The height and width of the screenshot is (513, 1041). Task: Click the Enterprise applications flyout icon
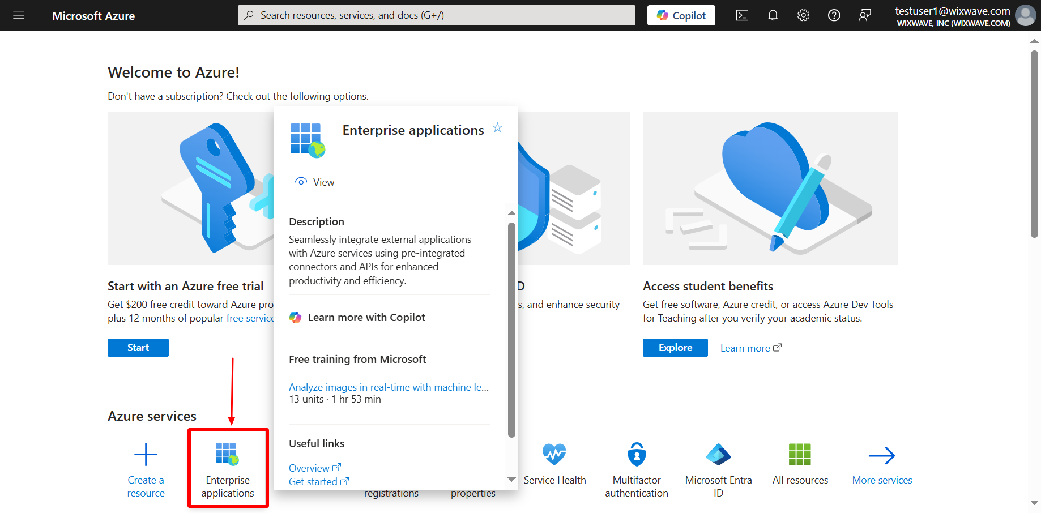click(308, 140)
